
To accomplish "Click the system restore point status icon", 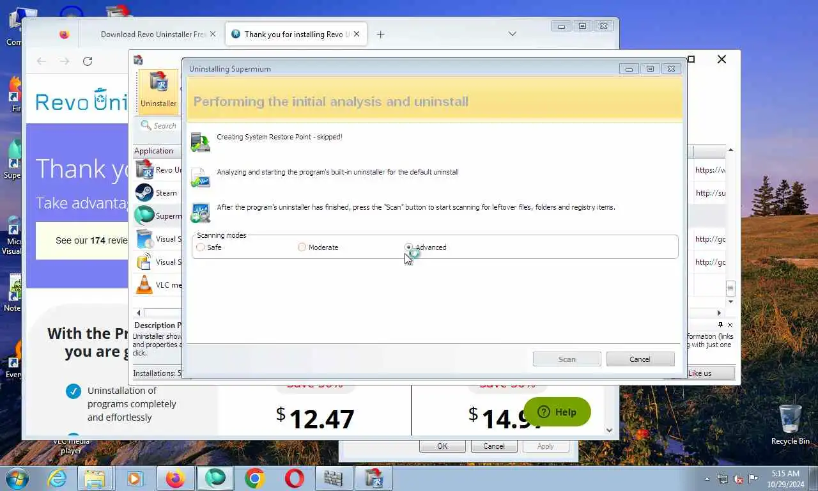I will [x=201, y=142].
